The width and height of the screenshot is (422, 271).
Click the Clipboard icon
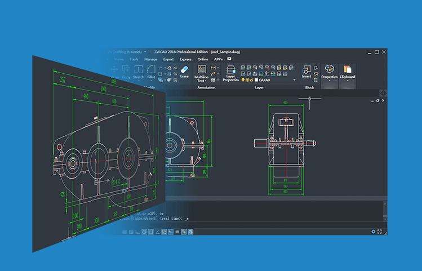pos(347,70)
